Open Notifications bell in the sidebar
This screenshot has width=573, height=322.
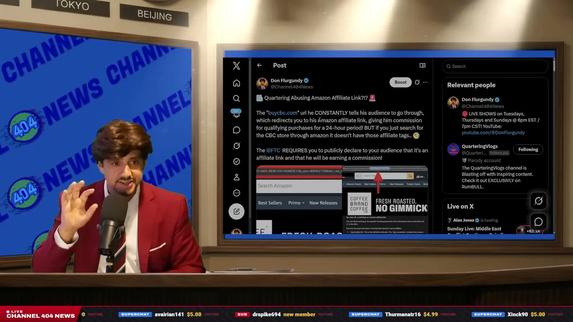pos(236,114)
